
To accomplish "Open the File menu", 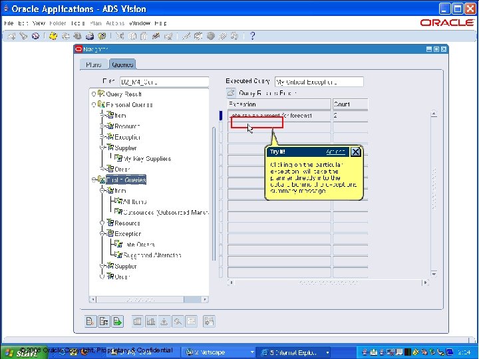I will 9,23.
